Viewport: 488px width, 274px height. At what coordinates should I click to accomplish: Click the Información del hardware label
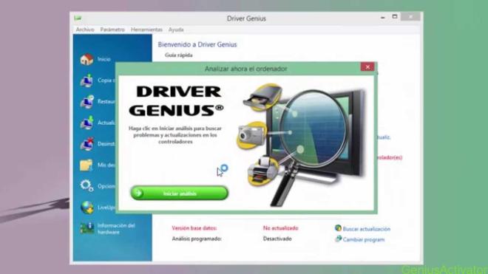(116, 229)
